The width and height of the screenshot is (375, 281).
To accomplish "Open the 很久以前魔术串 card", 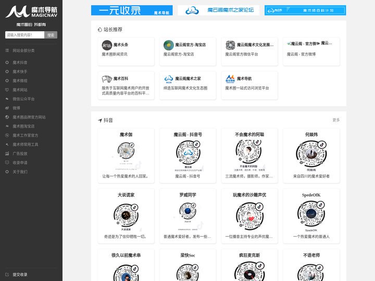I will [x=126, y=265].
